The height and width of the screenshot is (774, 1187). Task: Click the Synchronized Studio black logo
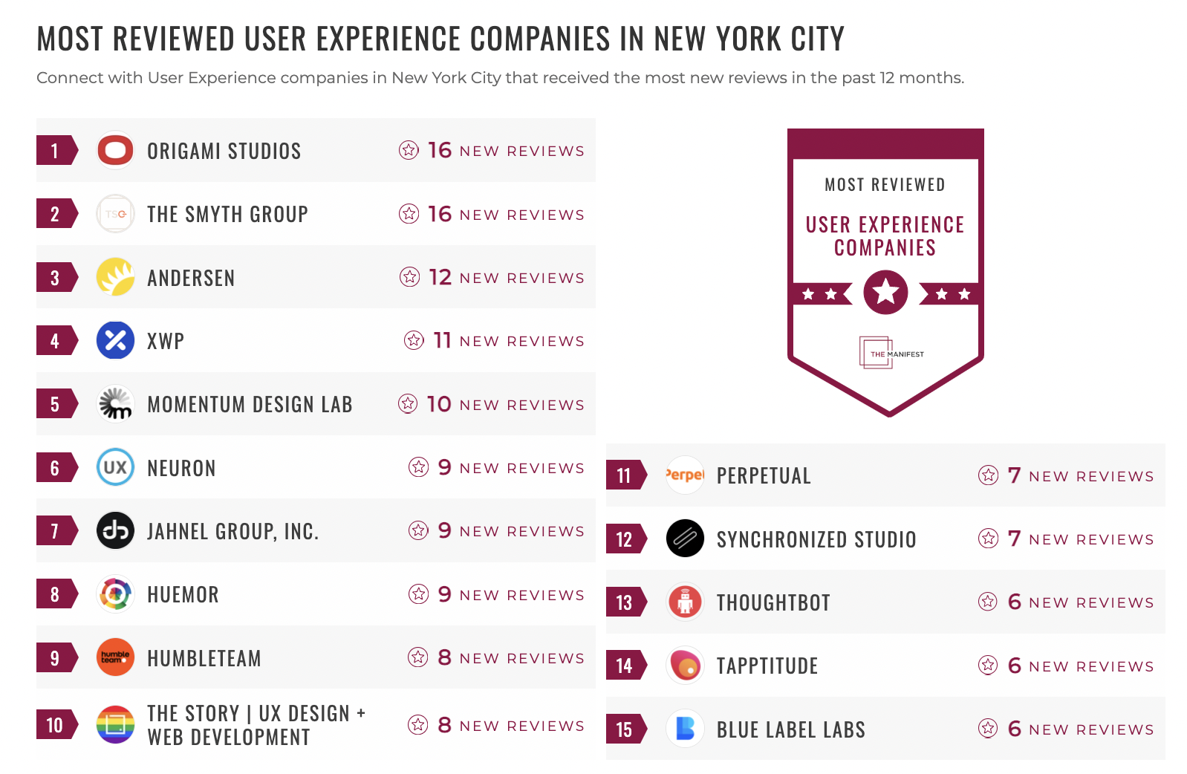[685, 539]
